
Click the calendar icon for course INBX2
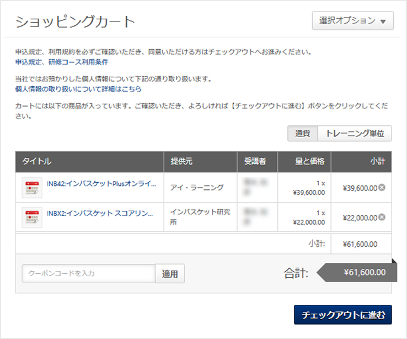32,217
